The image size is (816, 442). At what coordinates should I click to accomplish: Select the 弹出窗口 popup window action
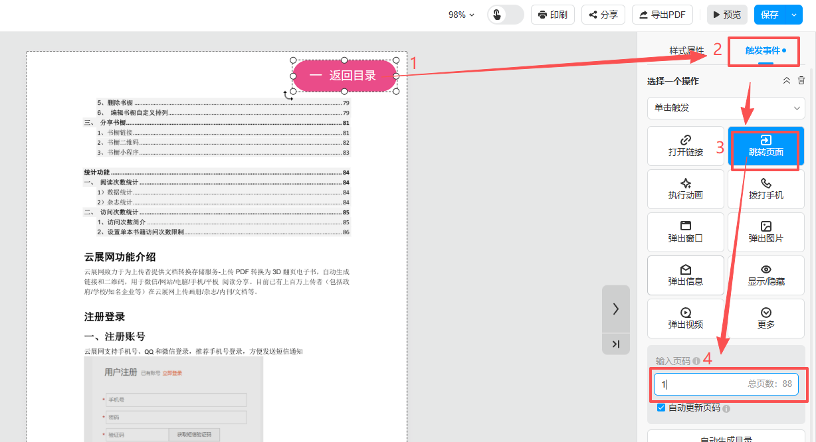coord(685,232)
